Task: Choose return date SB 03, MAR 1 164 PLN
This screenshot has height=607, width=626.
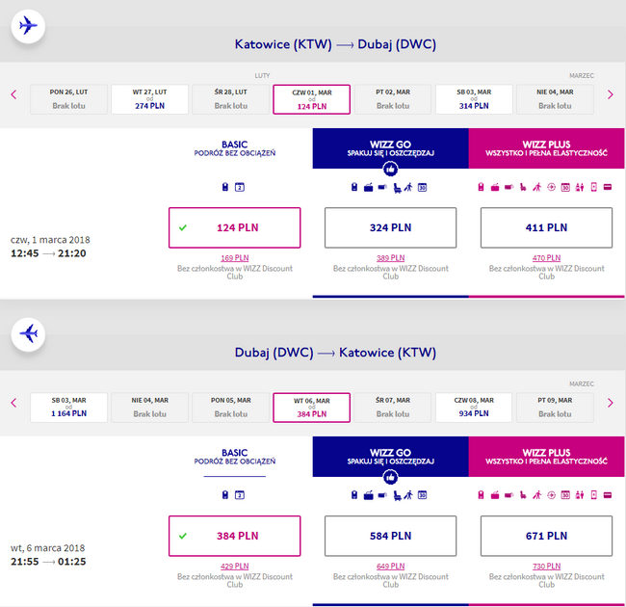Action: pos(68,408)
